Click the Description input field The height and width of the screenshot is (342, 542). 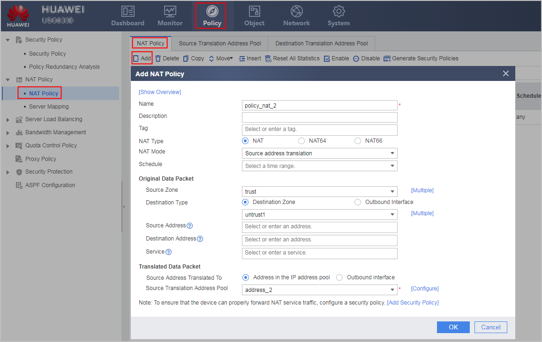coord(319,117)
